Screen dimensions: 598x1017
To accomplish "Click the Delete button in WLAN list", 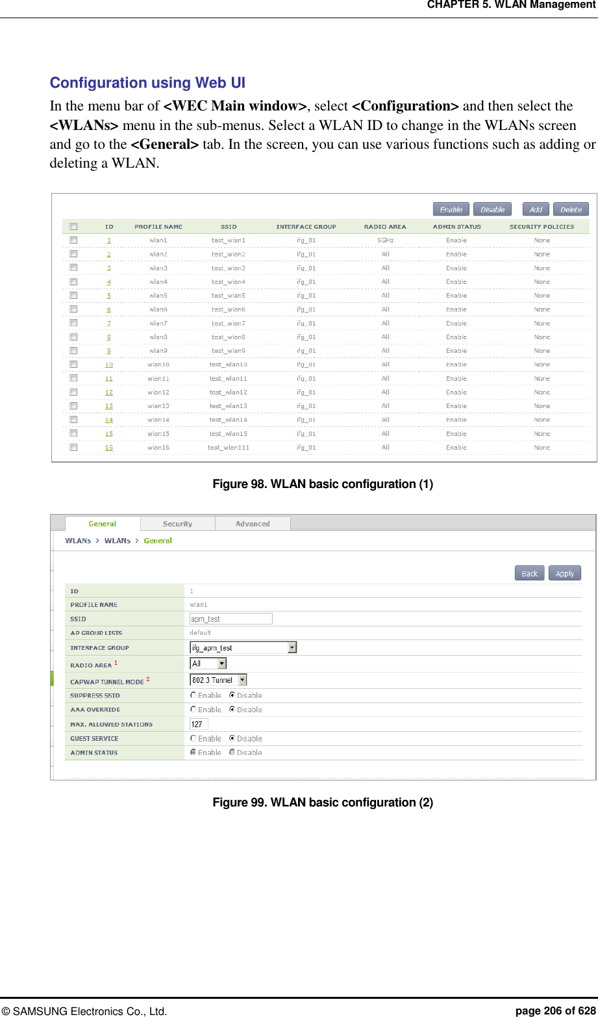I will [x=571, y=209].
